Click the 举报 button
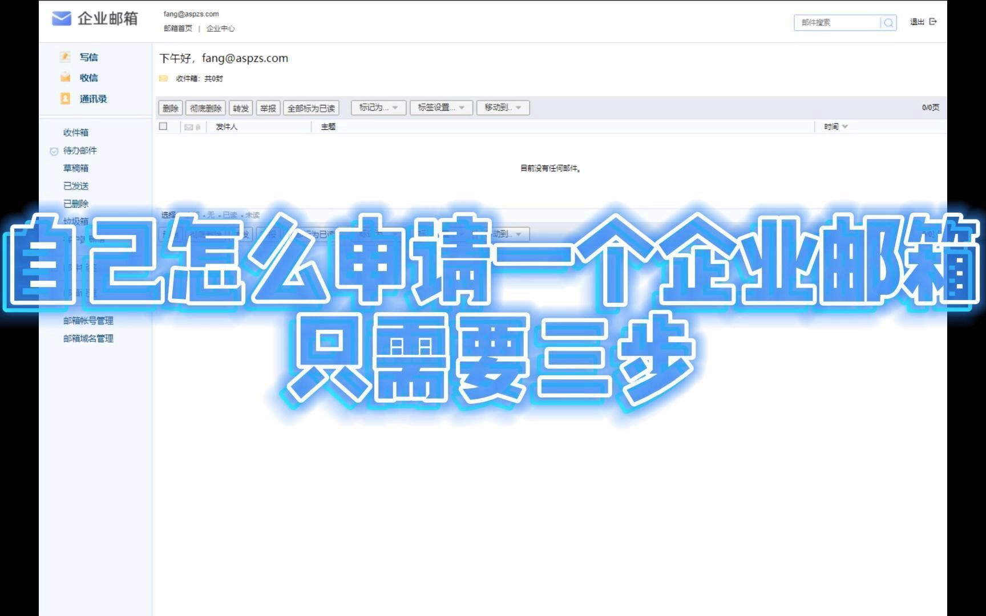The height and width of the screenshot is (616, 986). point(268,108)
